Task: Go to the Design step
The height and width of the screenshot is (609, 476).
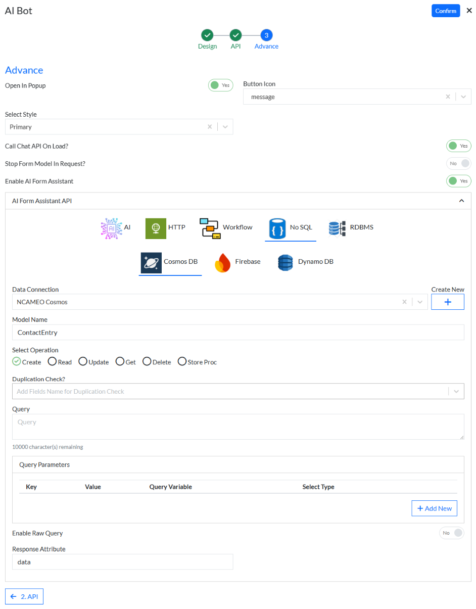Action: pyautogui.click(x=207, y=35)
